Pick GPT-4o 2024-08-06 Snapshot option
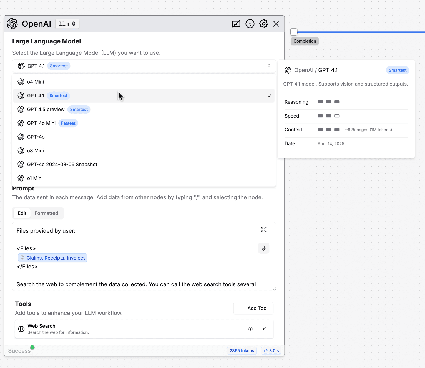 tap(144, 165)
